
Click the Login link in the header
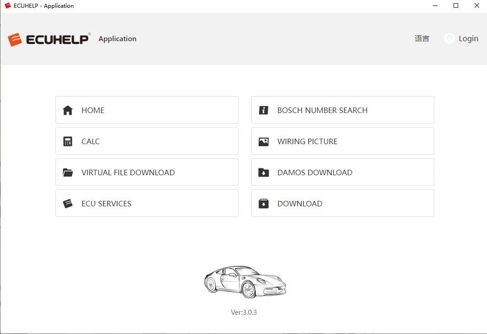tap(468, 38)
